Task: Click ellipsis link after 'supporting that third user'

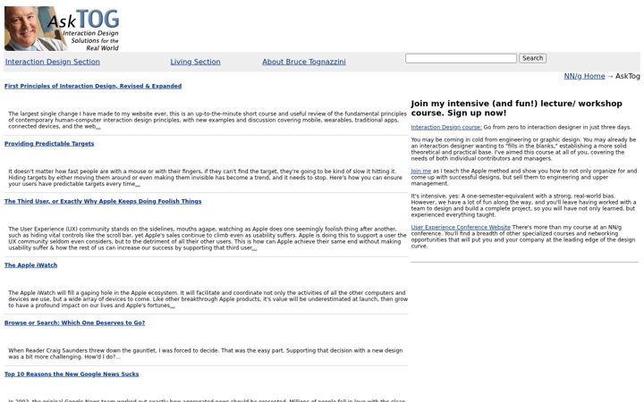Action: [255, 248]
